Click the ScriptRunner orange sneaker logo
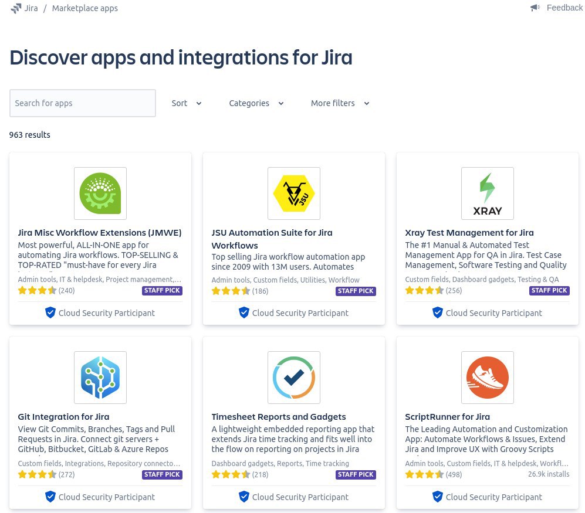585x513 pixels. click(488, 378)
